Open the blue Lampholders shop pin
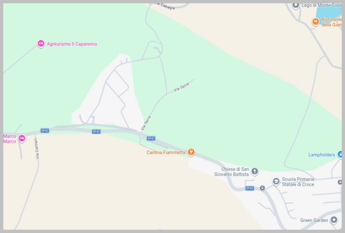The height and width of the screenshot is (233, 345). point(340,154)
